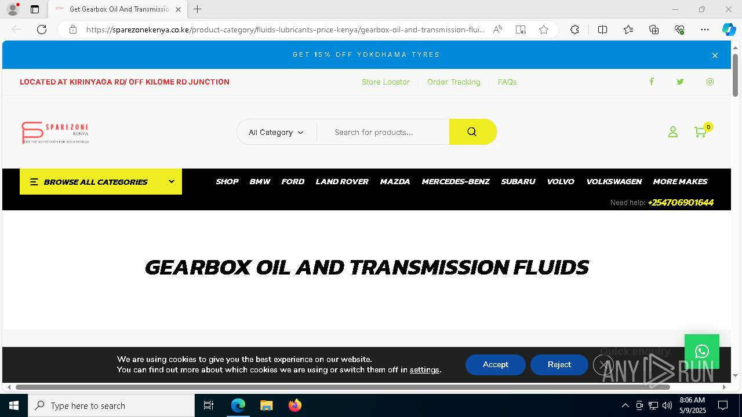
Task: Open a new browser tab
Action: click(197, 9)
